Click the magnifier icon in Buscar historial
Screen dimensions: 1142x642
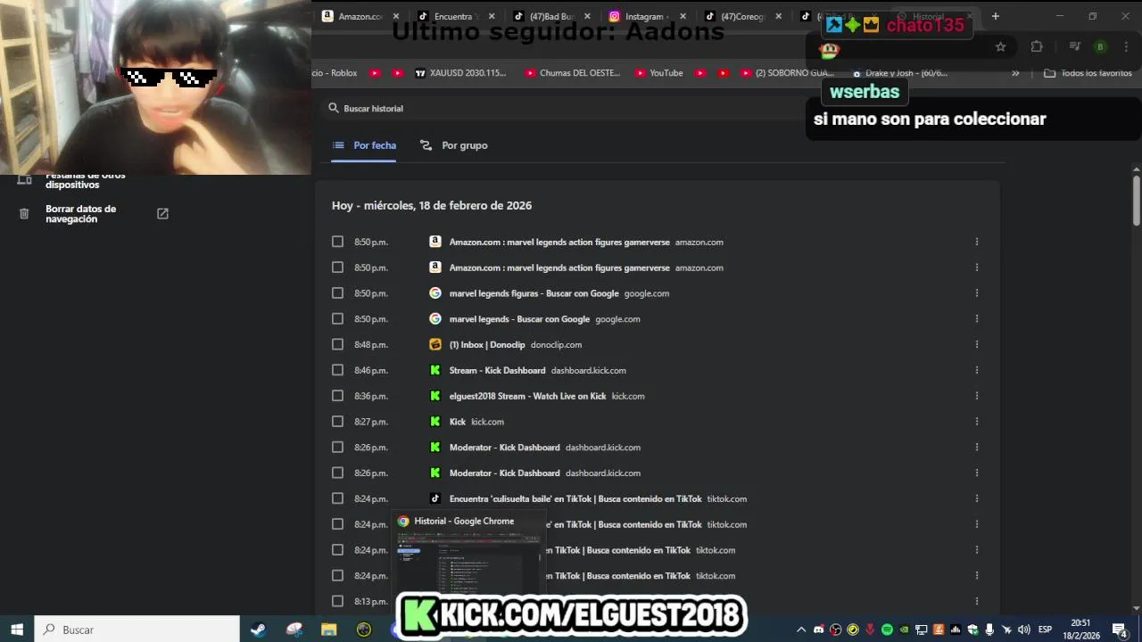coord(334,108)
